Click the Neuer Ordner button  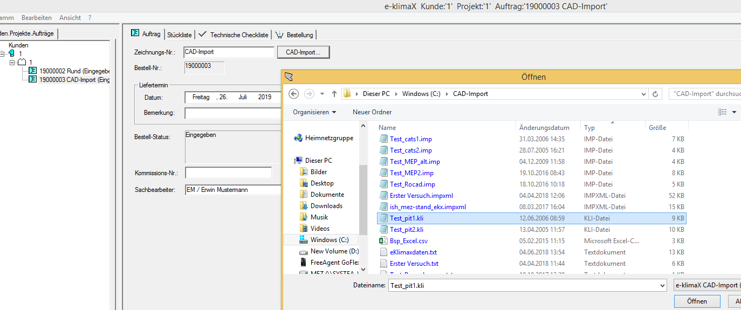[x=372, y=112]
